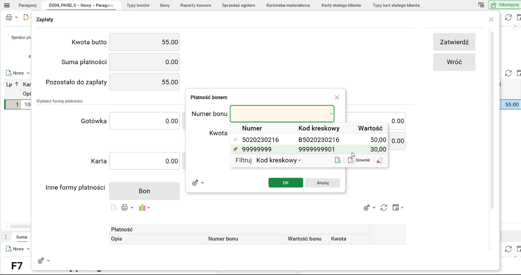Click the Numer column header in voucher list
The height and width of the screenshot is (275, 521).
(269, 128)
